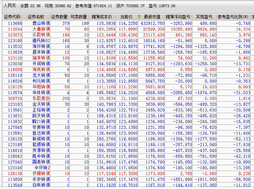Click the 乐歌股份 stock row name
The width and height of the screenshot is (254, 189).
click(41, 99)
